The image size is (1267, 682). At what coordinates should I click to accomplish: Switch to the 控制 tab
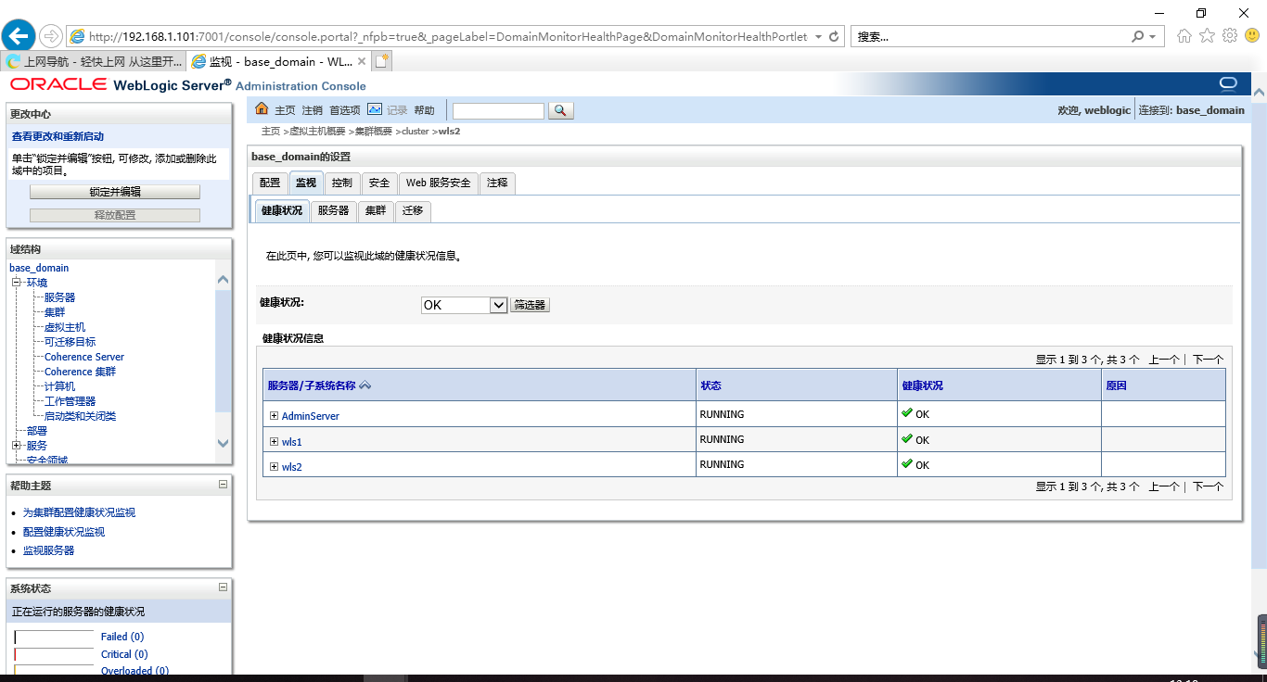342,183
